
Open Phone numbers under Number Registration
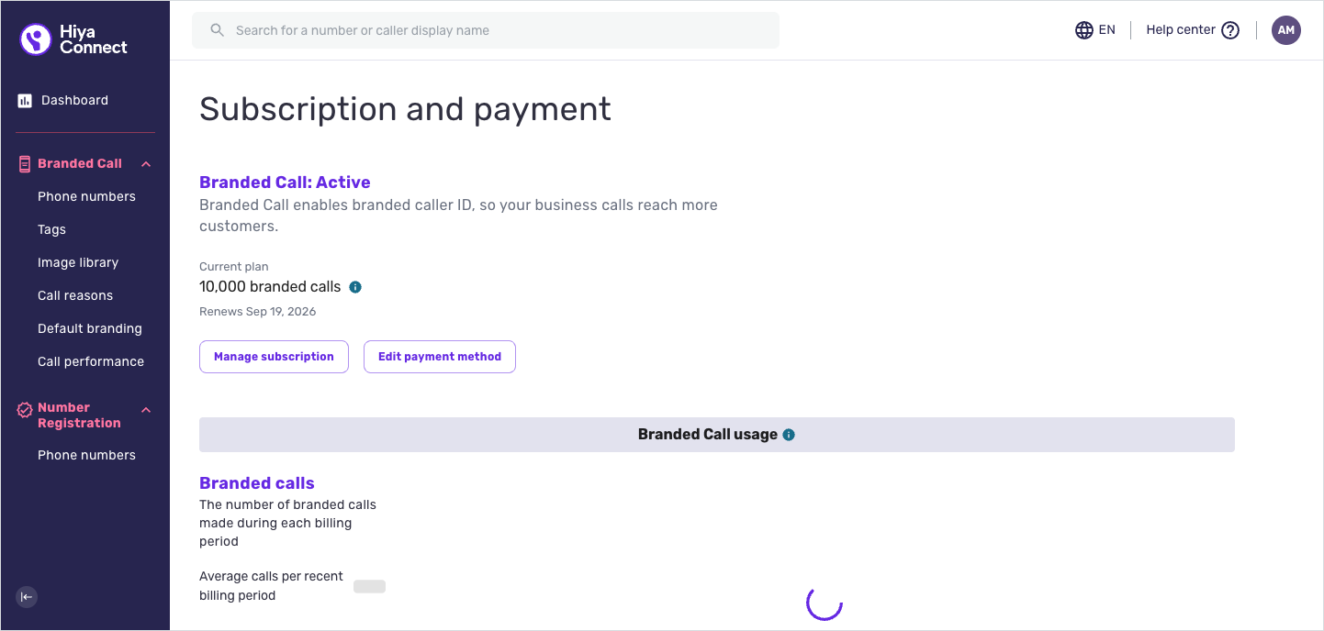(86, 455)
